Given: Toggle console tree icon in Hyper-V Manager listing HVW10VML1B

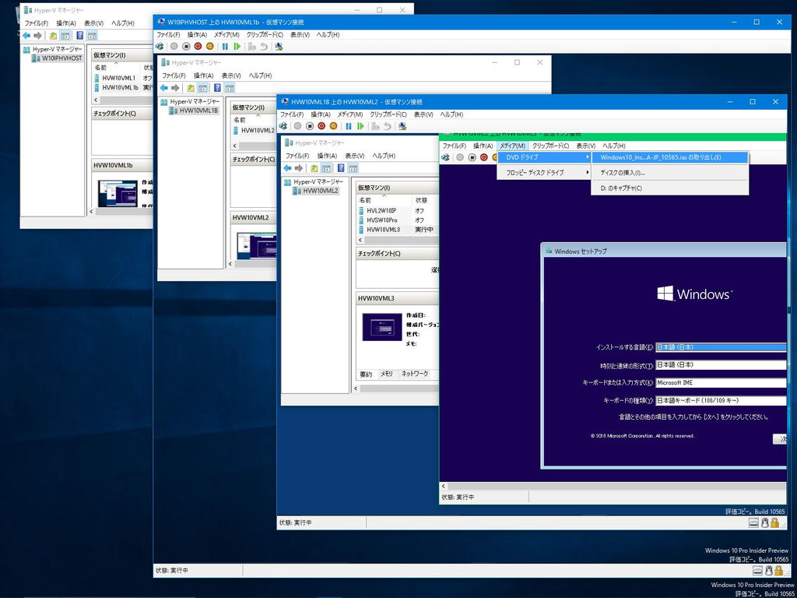Looking at the screenshot, I should (202, 88).
